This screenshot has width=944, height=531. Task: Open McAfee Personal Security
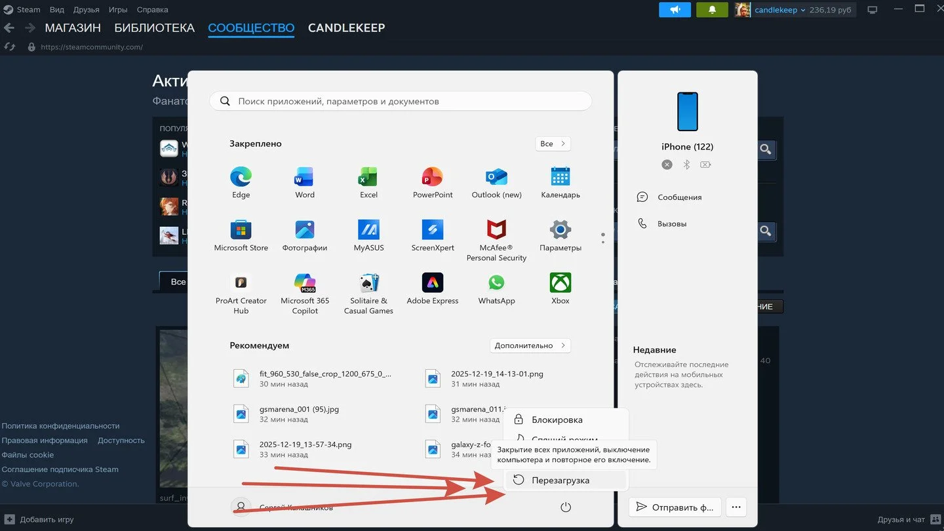pos(496,240)
